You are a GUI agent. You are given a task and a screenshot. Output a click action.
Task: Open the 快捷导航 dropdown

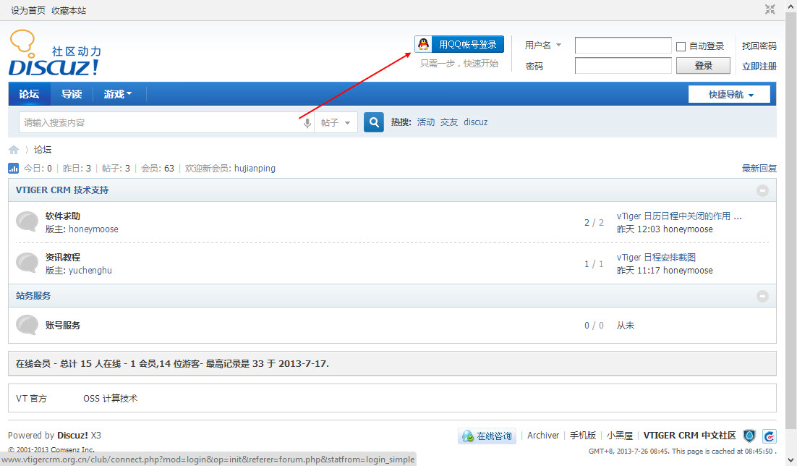point(729,94)
